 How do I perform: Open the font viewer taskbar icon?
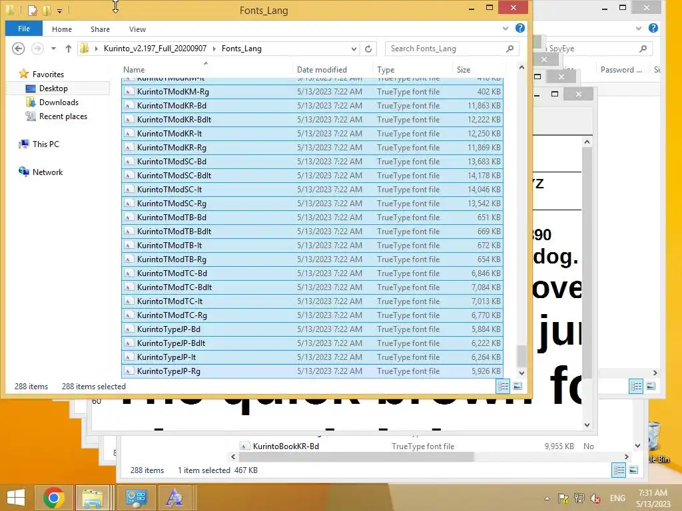pyautogui.click(x=174, y=498)
